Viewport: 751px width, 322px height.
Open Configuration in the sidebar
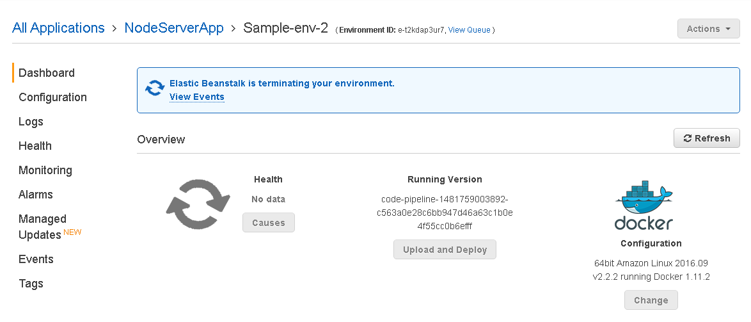[52, 97]
